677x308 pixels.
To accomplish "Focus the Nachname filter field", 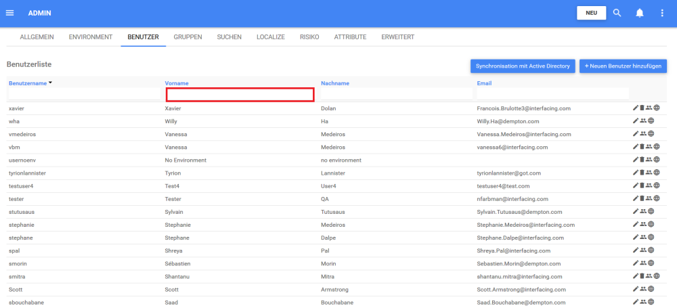I will (x=397, y=94).
